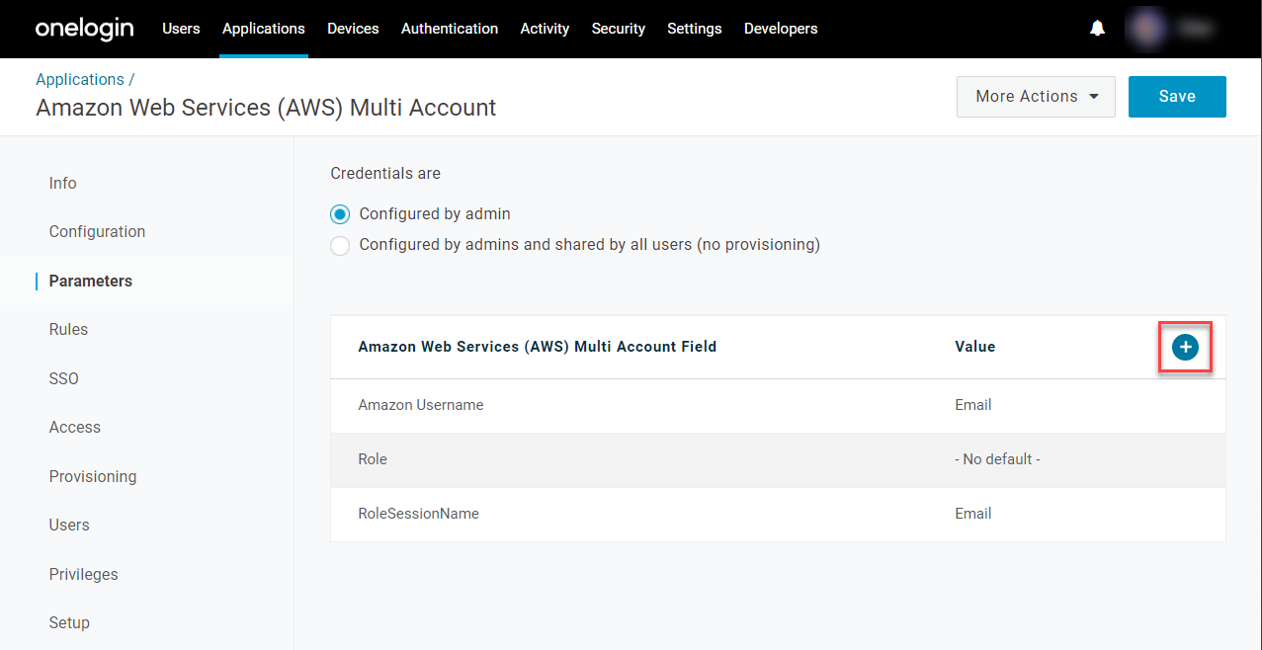This screenshot has height=650, width=1262.
Task: Select the sidebar Users tab
Action: click(69, 525)
